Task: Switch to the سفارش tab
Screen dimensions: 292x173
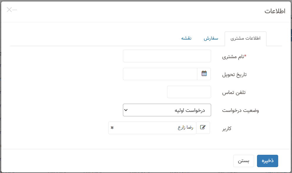Action: click(x=211, y=38)
